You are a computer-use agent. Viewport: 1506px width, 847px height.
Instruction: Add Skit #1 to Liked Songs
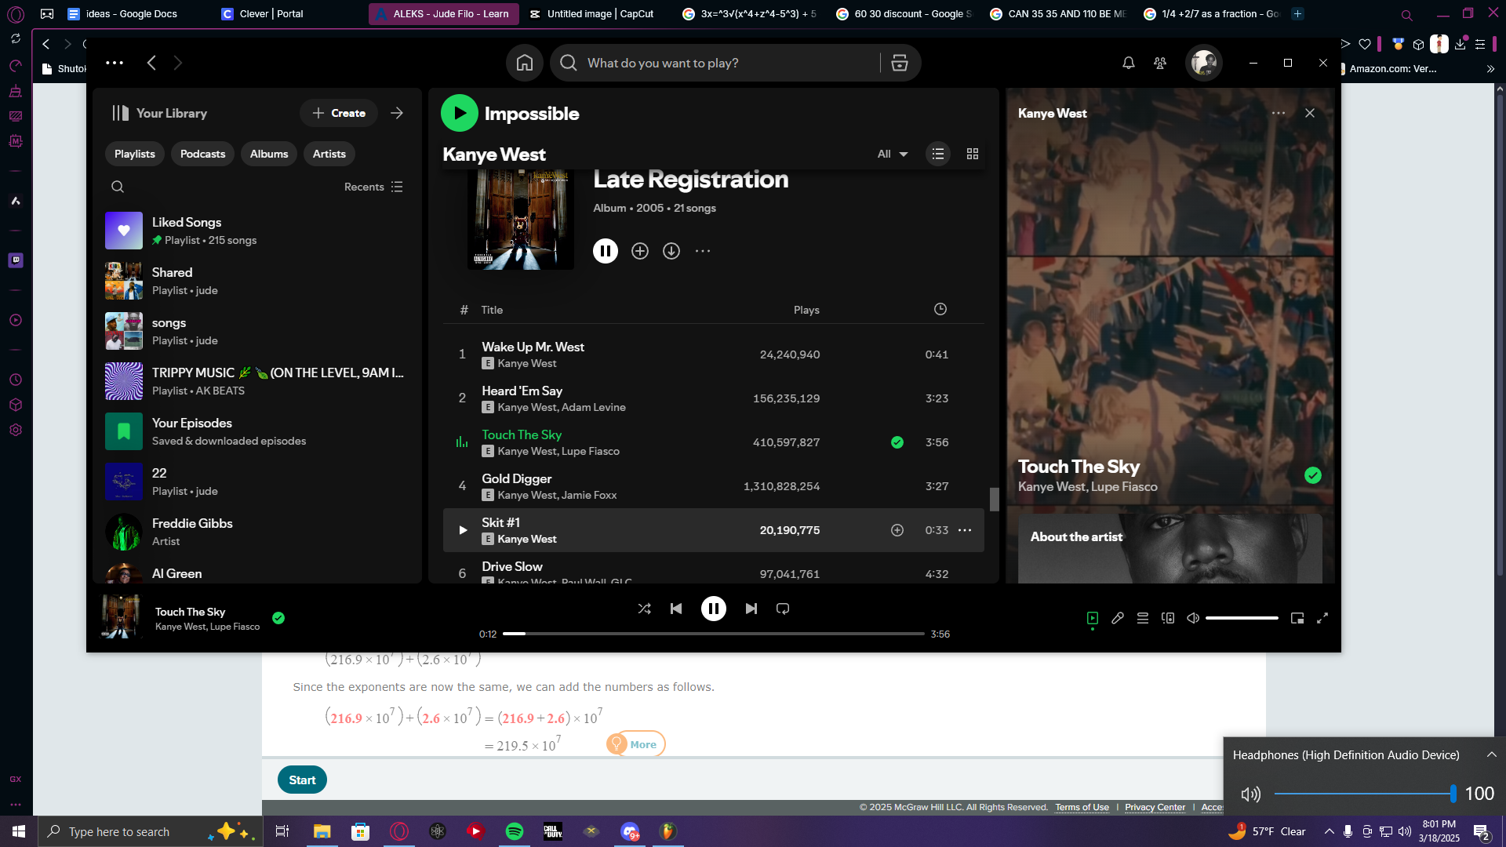[x=897, y=530]
